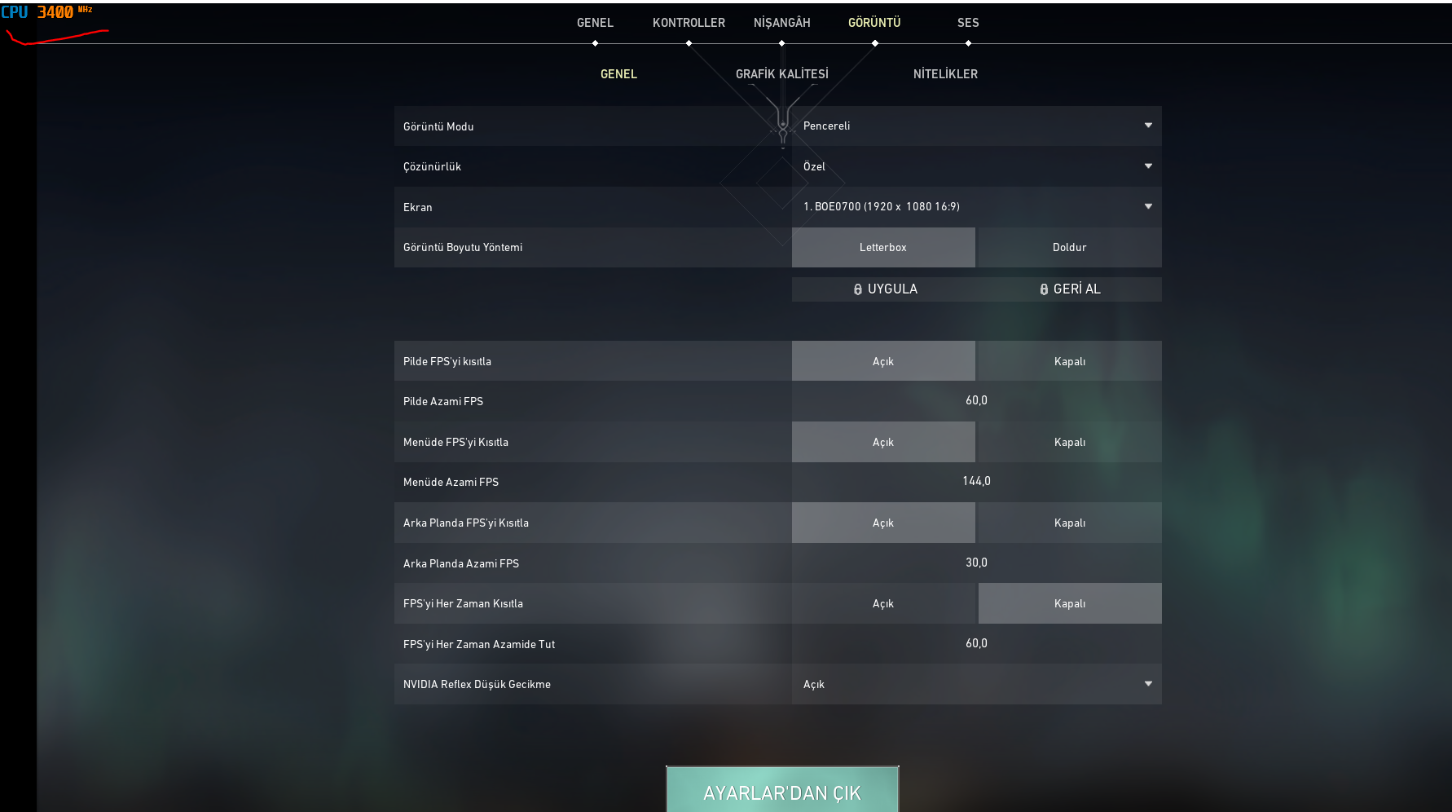Turn on Pilde FPS'yi kısıtla (Açık)
This screenshot has width=1452, height=812.
883,361
